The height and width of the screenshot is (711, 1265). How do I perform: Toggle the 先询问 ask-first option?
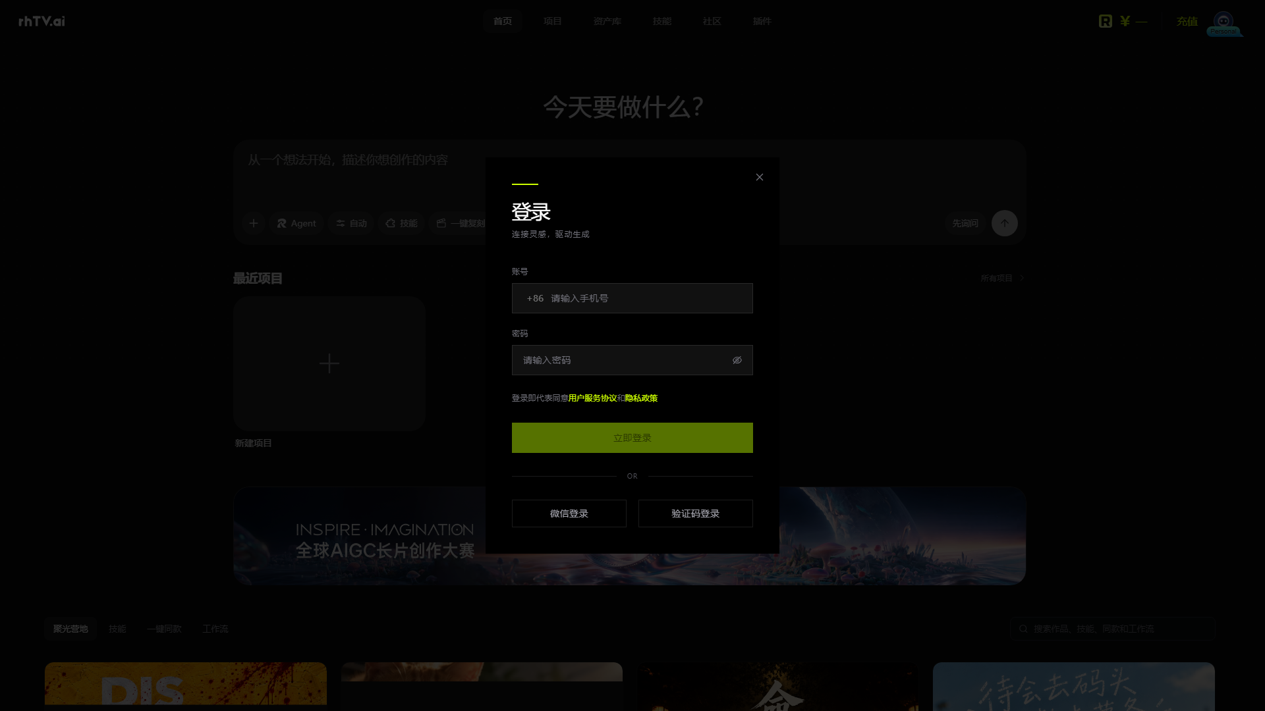(965, 223)
